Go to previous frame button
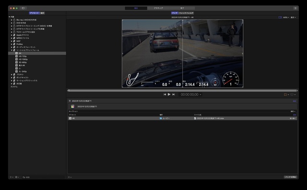 point(165,95)
